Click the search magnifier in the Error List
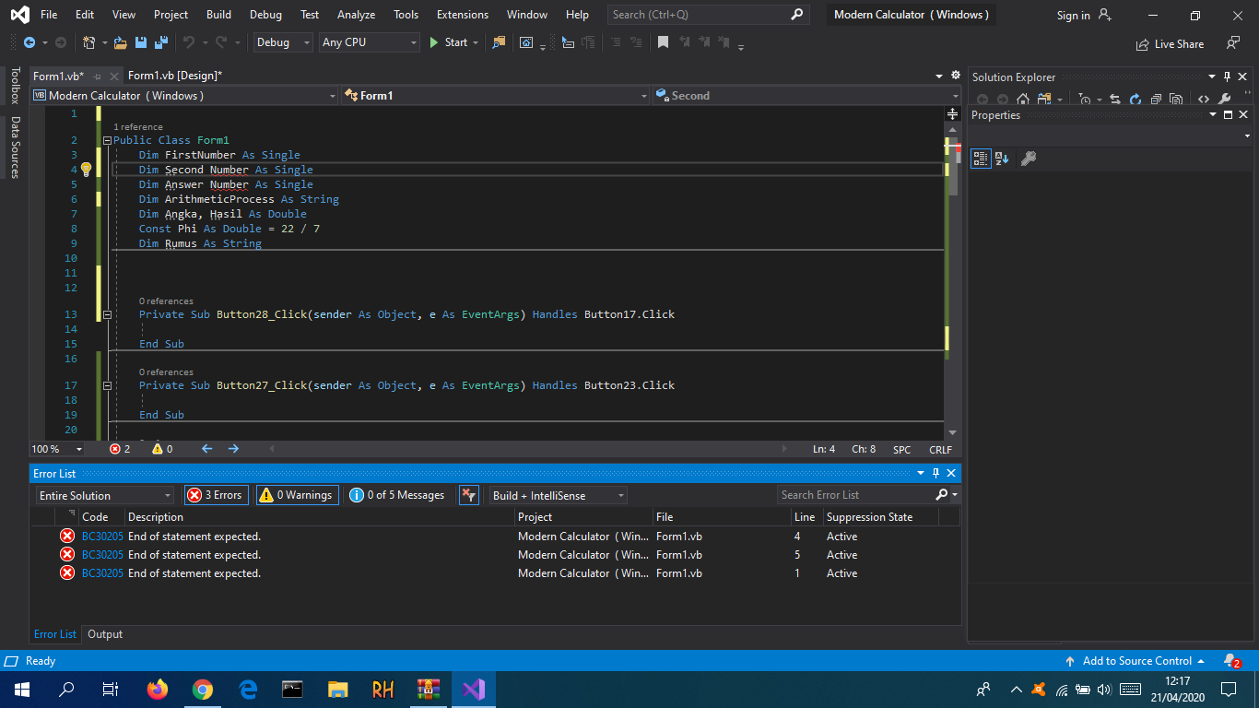This screenshot has height=708, width=1259. [942, 495]
